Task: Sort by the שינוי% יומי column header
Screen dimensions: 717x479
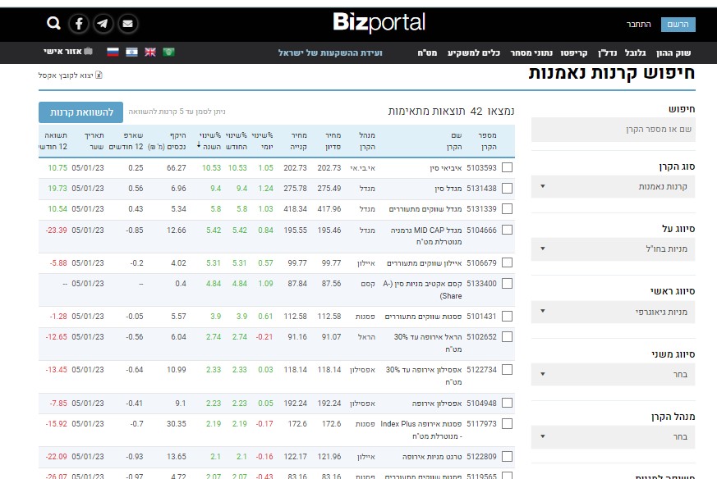Action: tap(262, 140)
